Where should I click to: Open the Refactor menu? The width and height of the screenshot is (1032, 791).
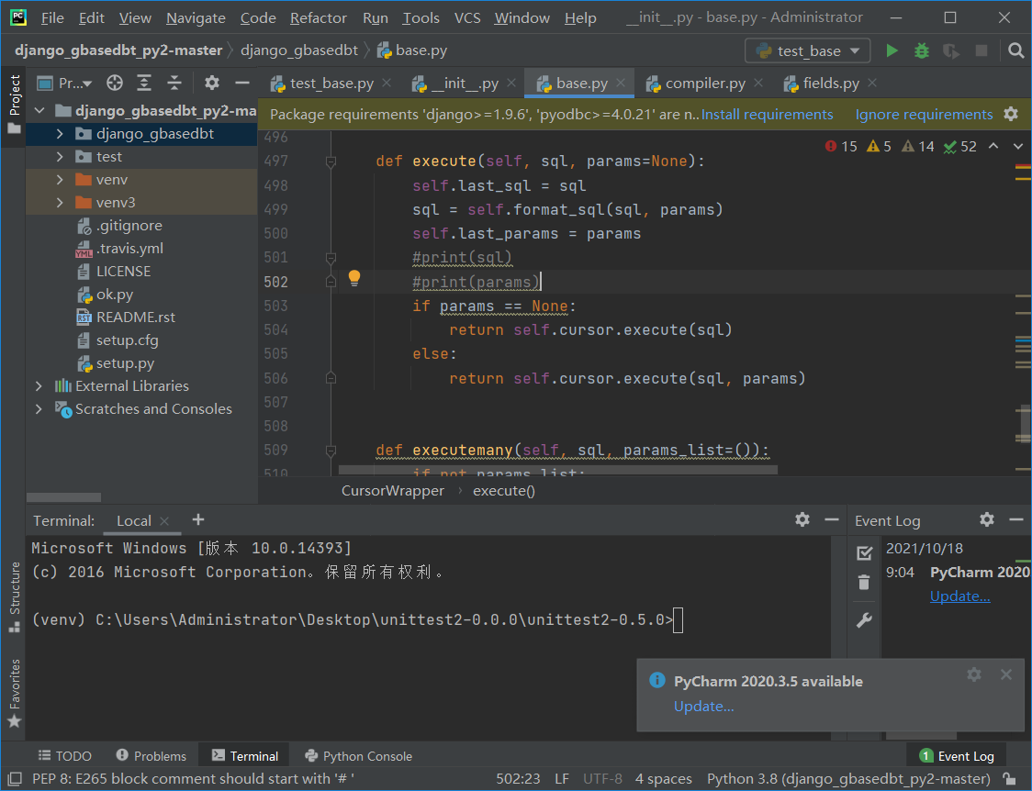point(318,17)
